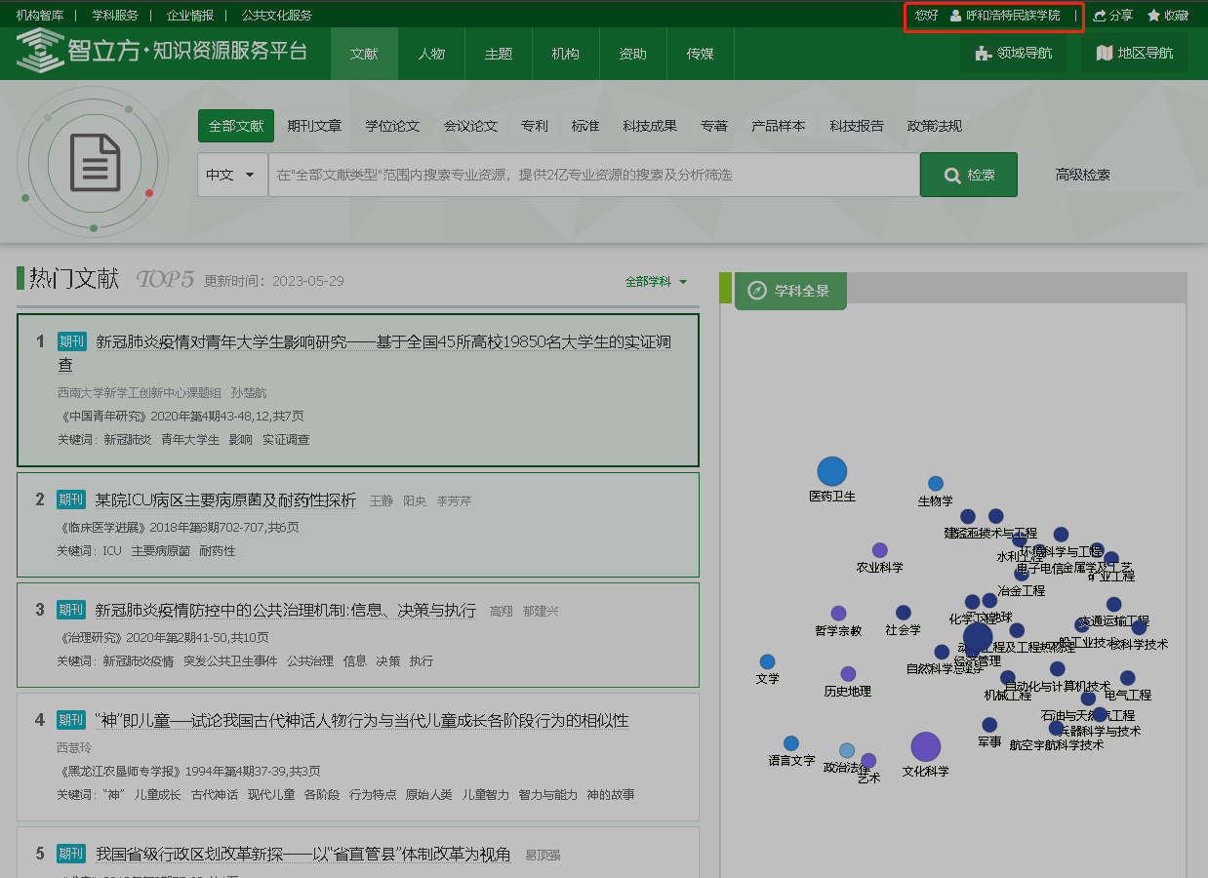Image resolution: width=1208 pixels, height=878 pixels.
Task: Select 期刊文章 document type
Action: [x=314, y=126]
